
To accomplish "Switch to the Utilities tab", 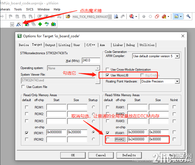I will coord(147,45).
